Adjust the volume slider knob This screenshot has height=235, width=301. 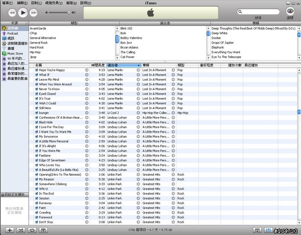click(x=69, y=13)
